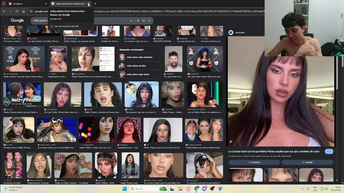Open El Norte de Castilla image result
The width and height of the screenshot is (344, 193).
point(205,94)
